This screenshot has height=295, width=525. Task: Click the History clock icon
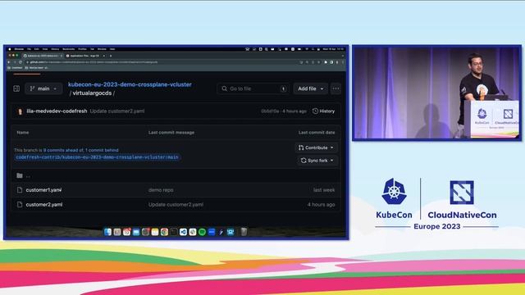[x=315, y=111]
